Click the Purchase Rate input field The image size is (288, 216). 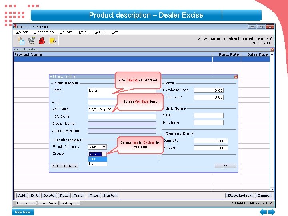point(209,90)
